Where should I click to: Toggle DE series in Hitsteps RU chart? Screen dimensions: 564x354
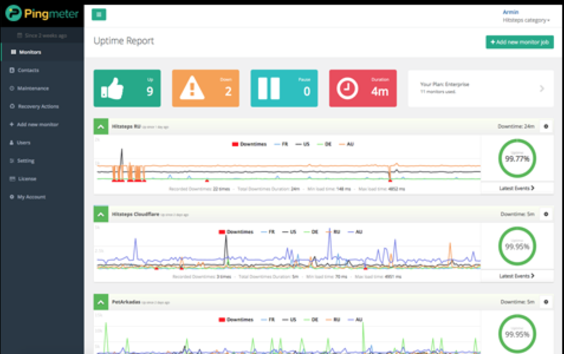(x=325, y=145)
